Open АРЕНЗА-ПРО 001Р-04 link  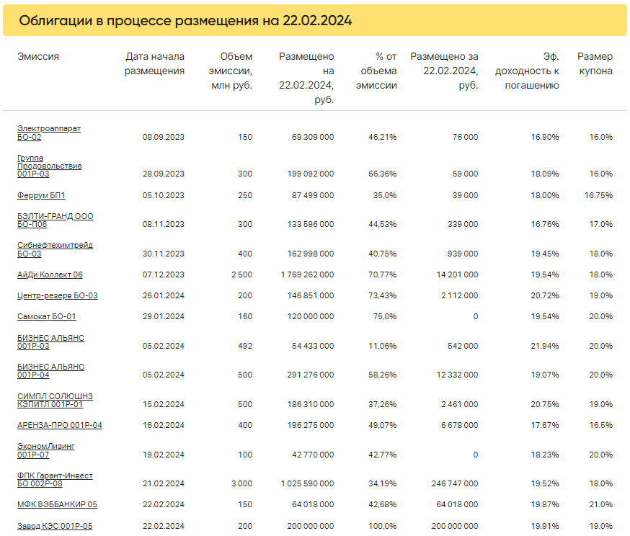59,425
